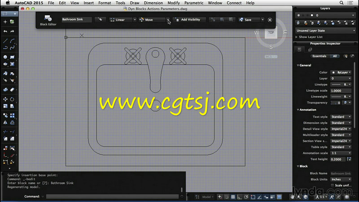Click the Linear parameter button
359x202 pixels.
point(120,20)
